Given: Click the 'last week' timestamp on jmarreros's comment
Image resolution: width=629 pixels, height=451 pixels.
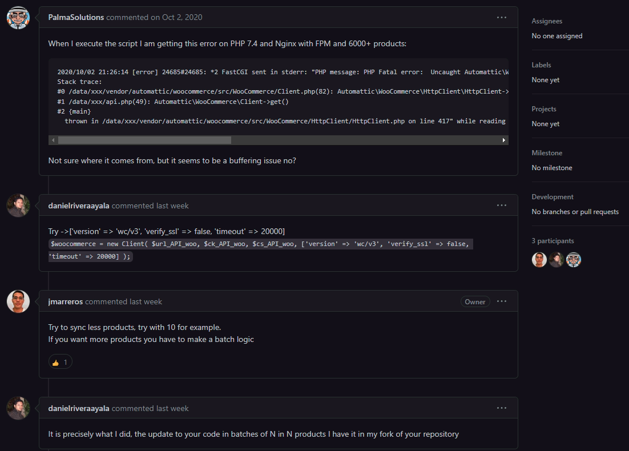Looking at the screenshot, I should 145,301.
